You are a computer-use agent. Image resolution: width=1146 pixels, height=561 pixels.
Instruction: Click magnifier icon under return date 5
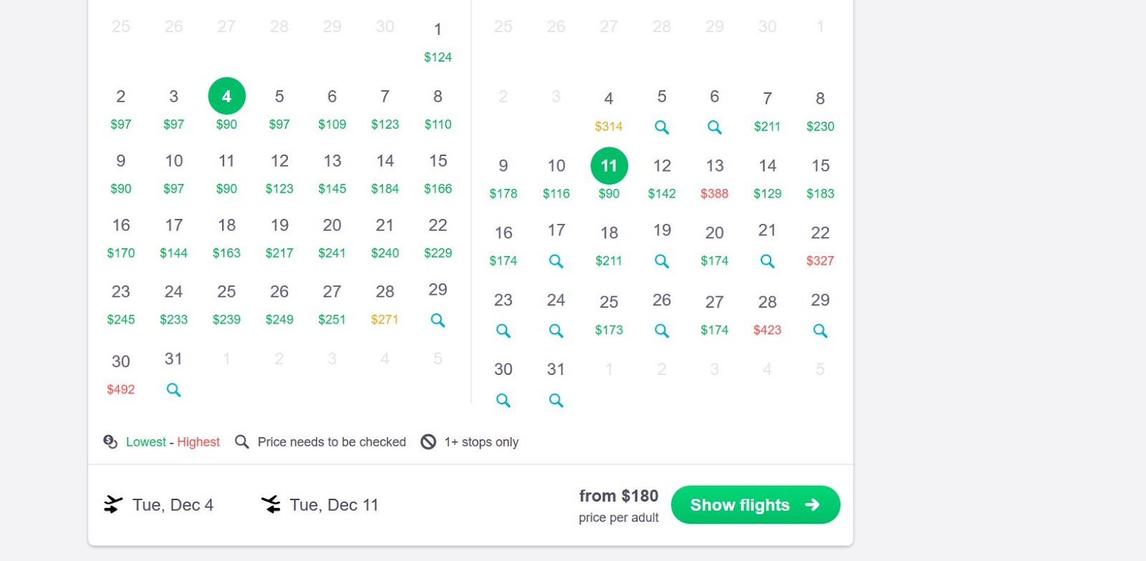pos(662,127)
